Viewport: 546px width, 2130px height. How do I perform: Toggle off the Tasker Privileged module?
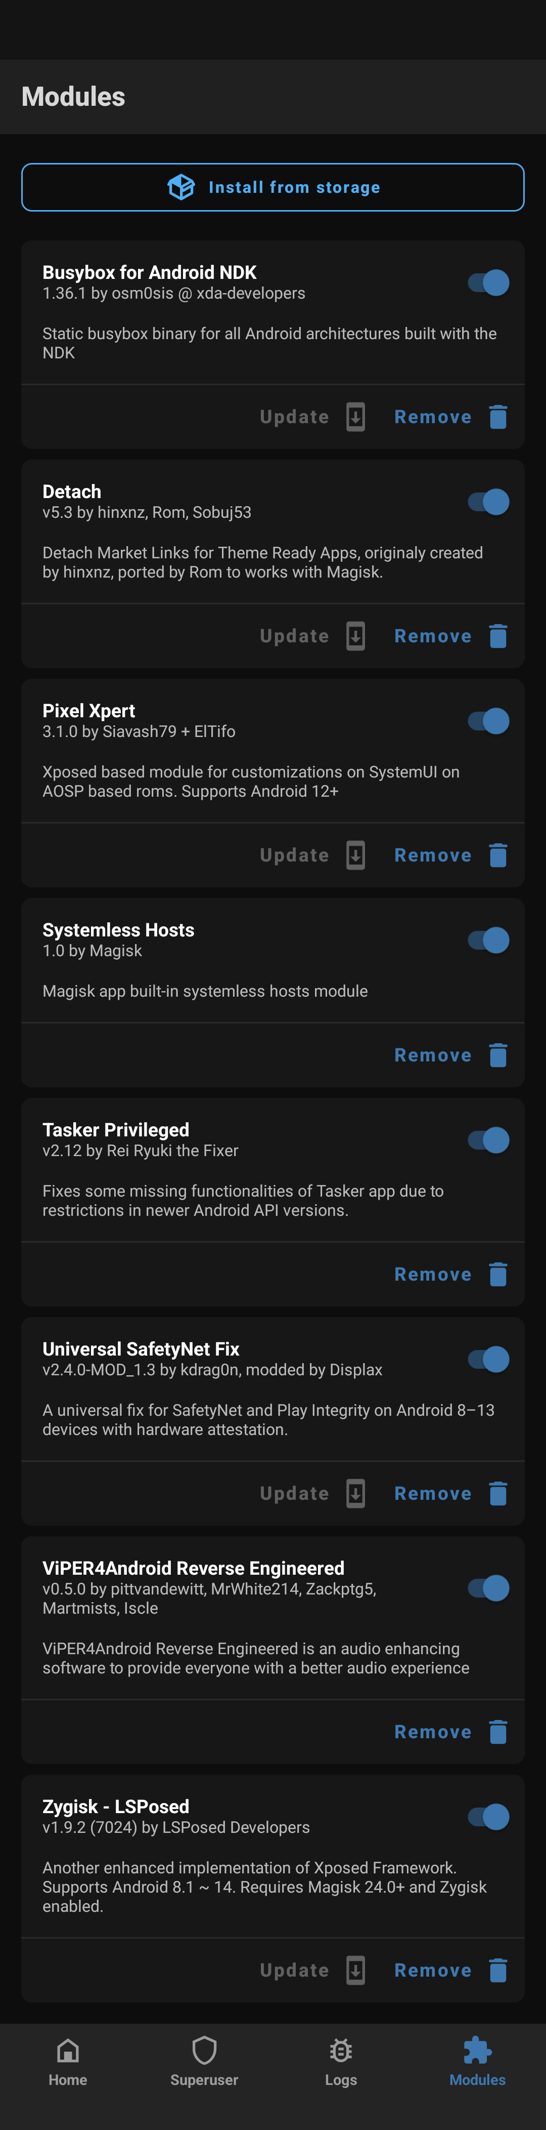(488, 1139)
